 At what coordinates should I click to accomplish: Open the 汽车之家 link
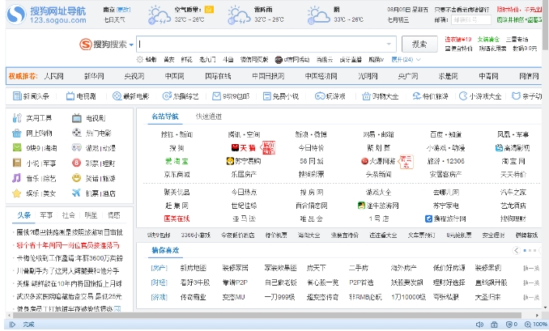coord(513,192)
